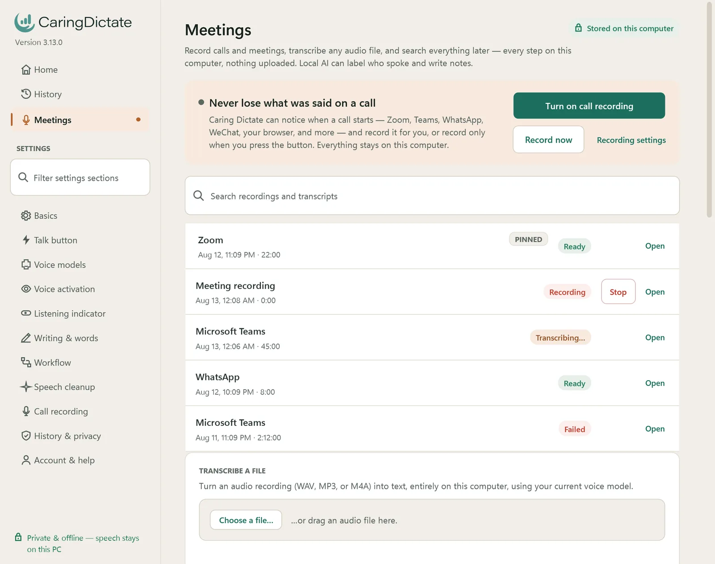Click the page vertical scrollbar
Screen dimensions: 715x564
(x=709, y=110)
